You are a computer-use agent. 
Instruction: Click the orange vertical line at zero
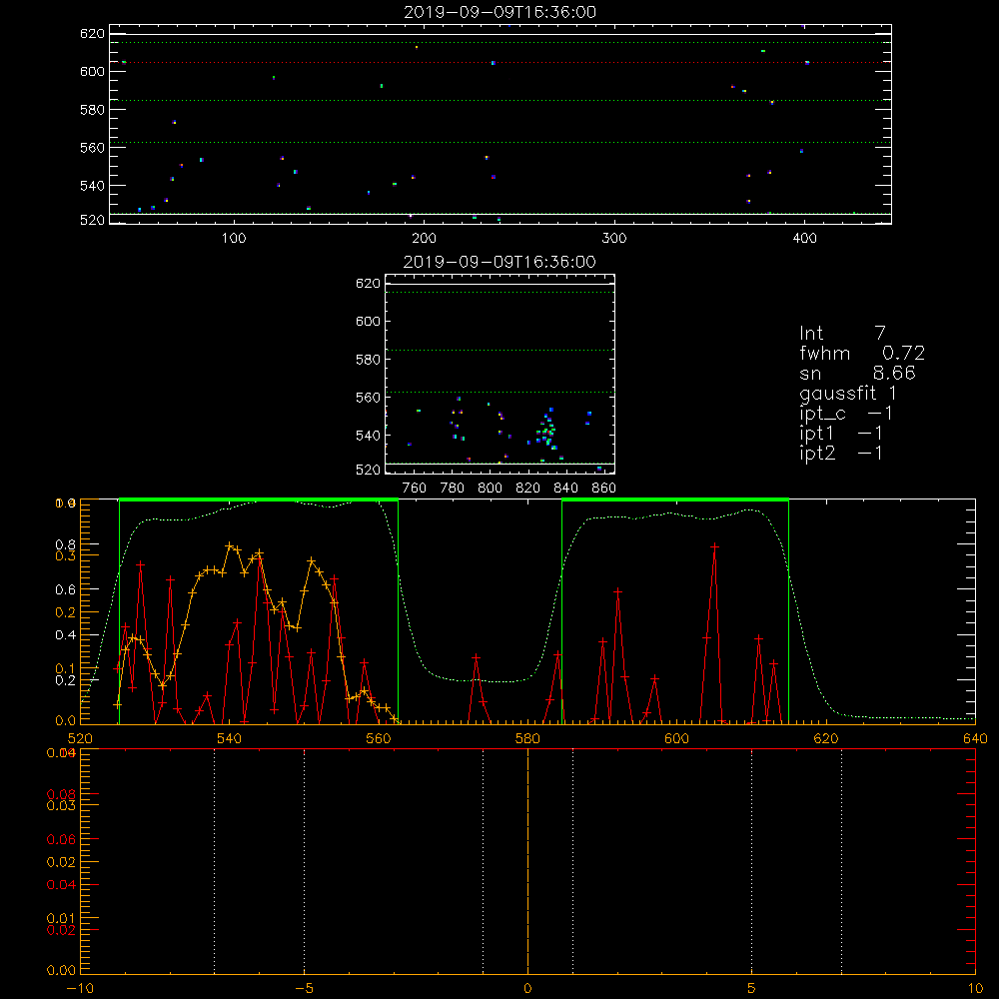(x=527, y=861)
